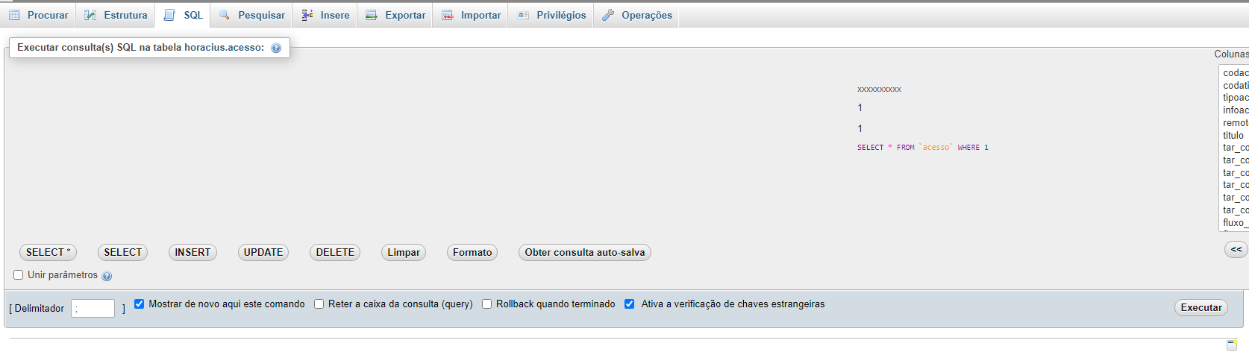Click the Importar import icon

(448, 15)
